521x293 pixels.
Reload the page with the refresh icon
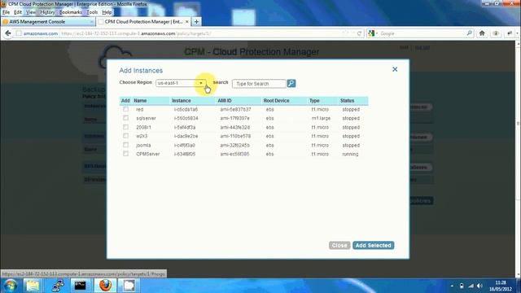tap(359, 33)
